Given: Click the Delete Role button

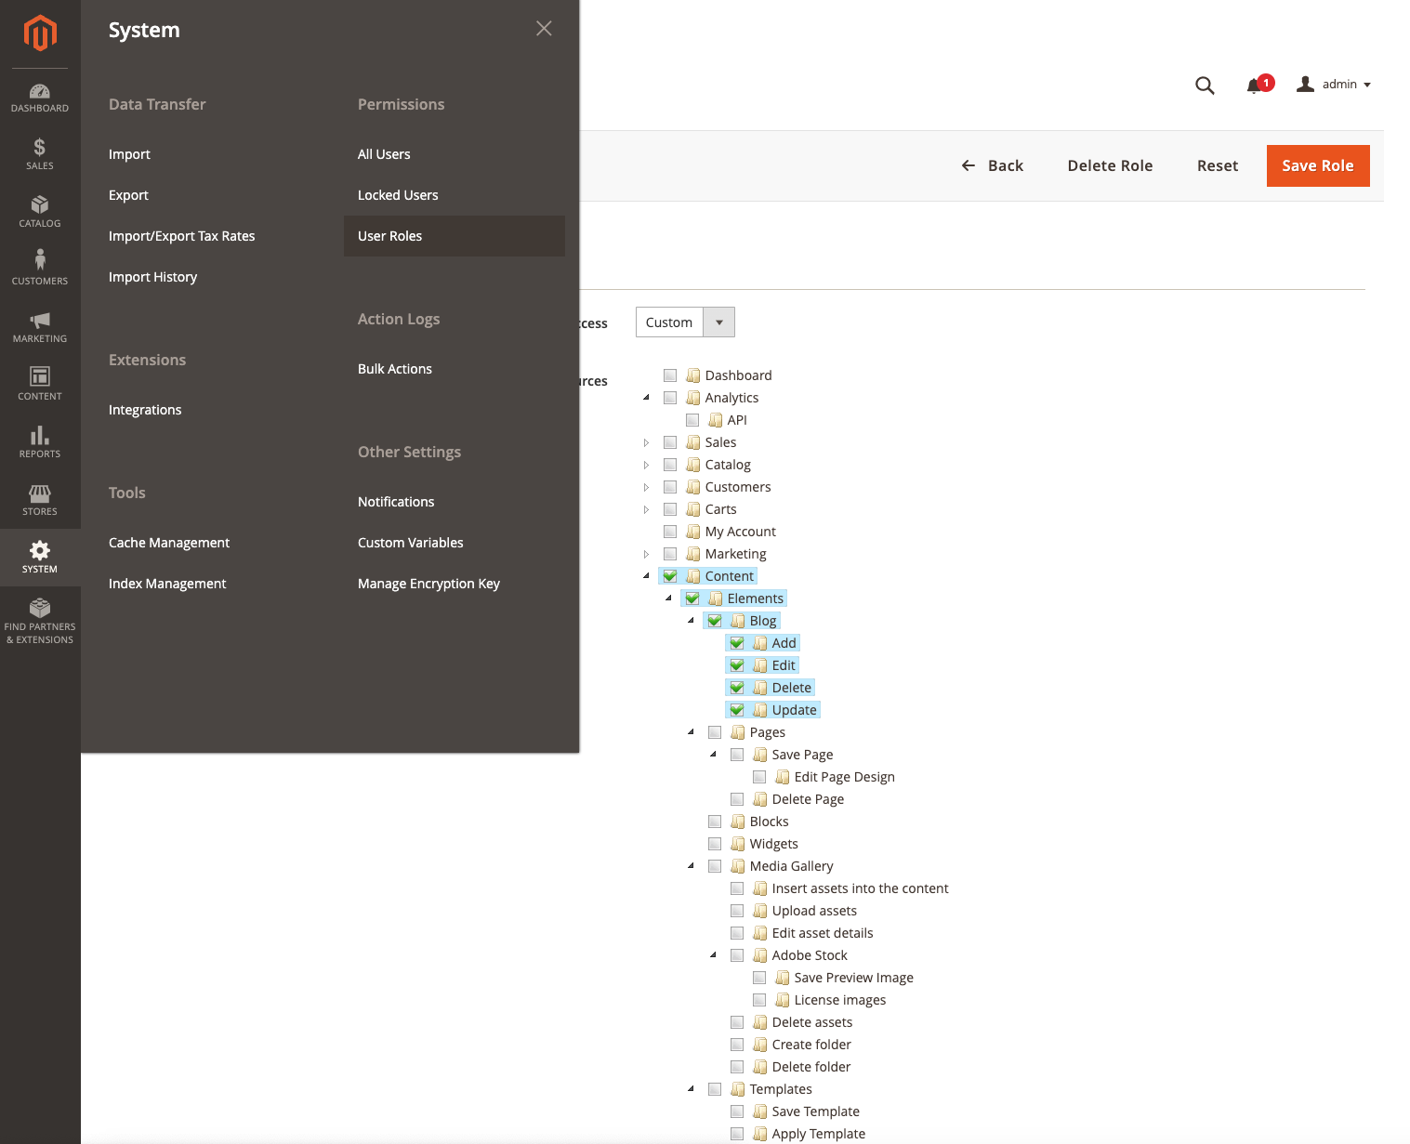Looking at the screenshot, I should (1110, 165).
